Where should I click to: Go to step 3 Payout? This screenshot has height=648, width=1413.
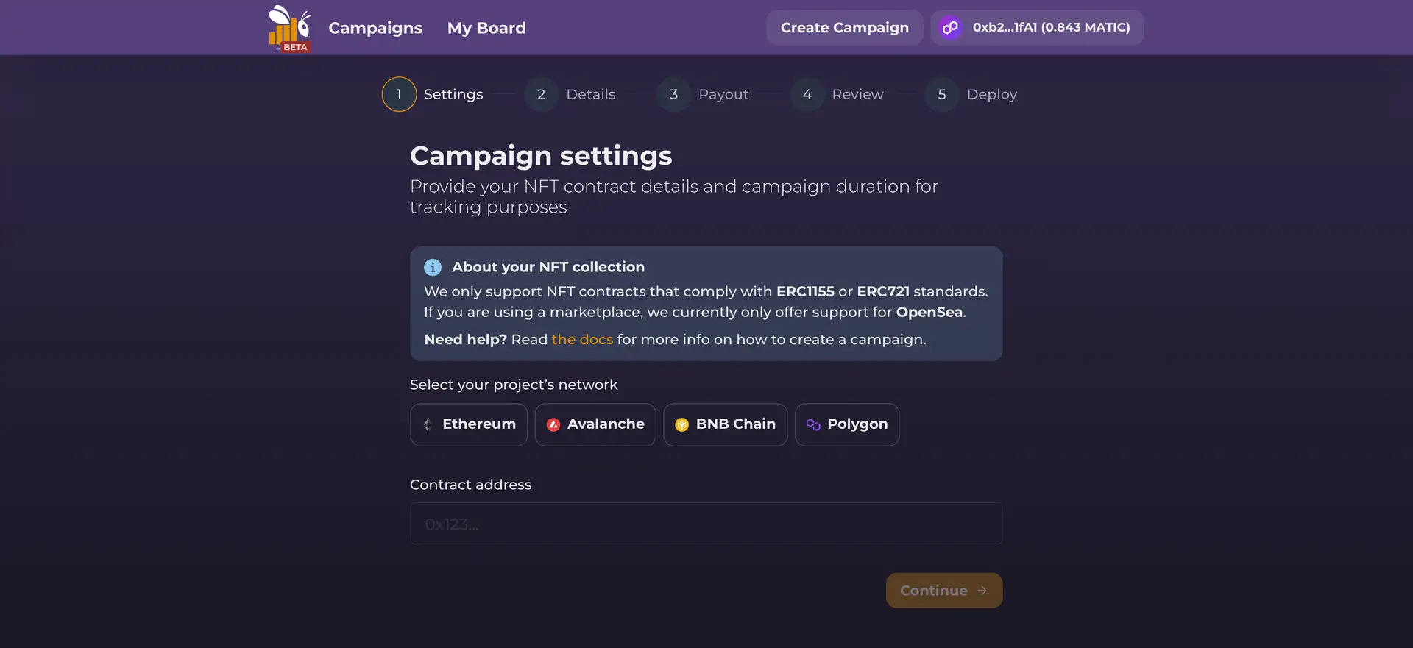coord(703,94)
